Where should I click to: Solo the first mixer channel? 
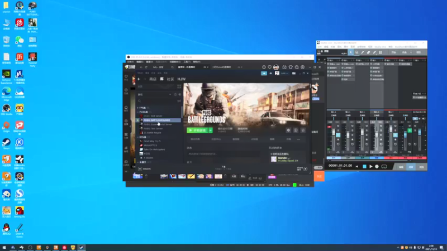(x=338, y=131)
